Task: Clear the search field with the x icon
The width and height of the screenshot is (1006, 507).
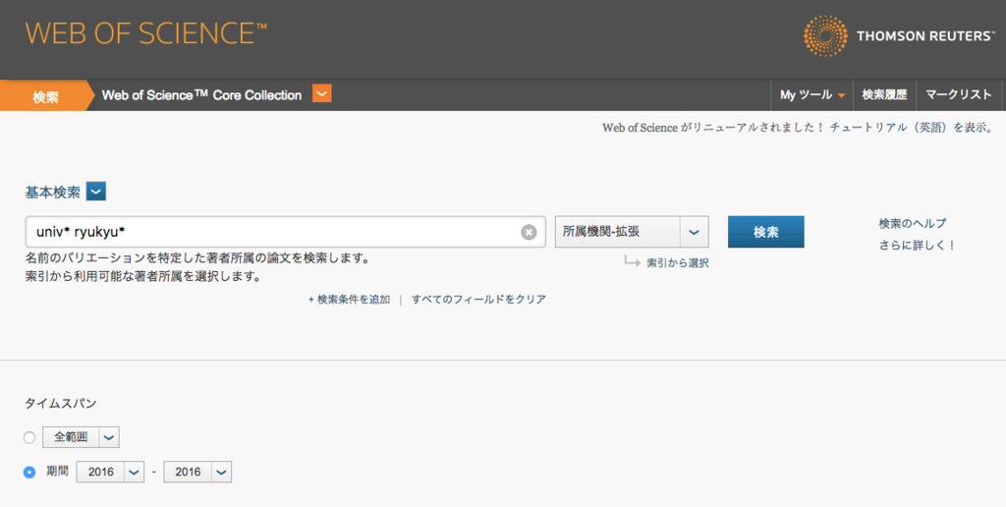Action: (x=529, y=232)
